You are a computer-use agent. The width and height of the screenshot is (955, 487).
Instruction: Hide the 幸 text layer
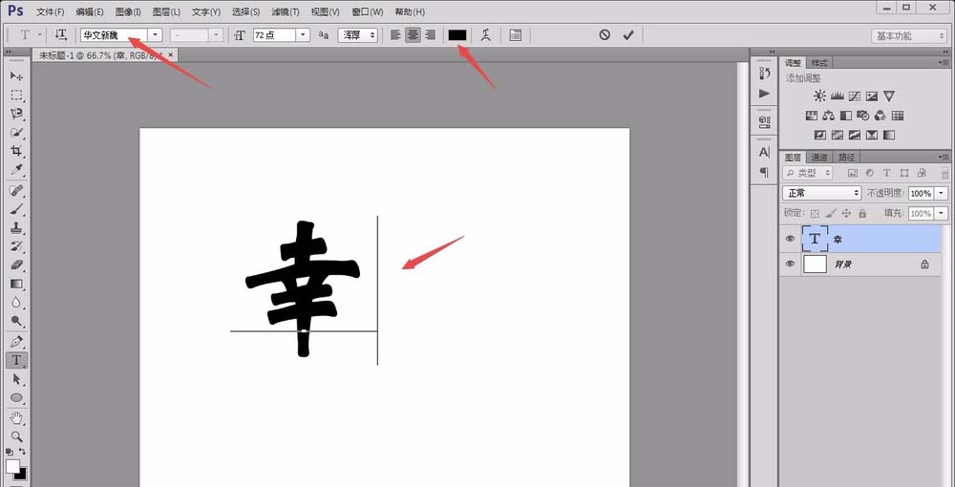click(x=790, y=240)
